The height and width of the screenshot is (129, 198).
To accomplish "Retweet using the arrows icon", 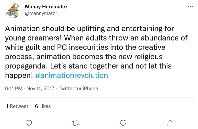I will click(76, 123).
